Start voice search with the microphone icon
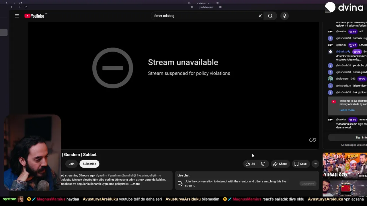The image size is (367, 206). [x=284, y=16]
